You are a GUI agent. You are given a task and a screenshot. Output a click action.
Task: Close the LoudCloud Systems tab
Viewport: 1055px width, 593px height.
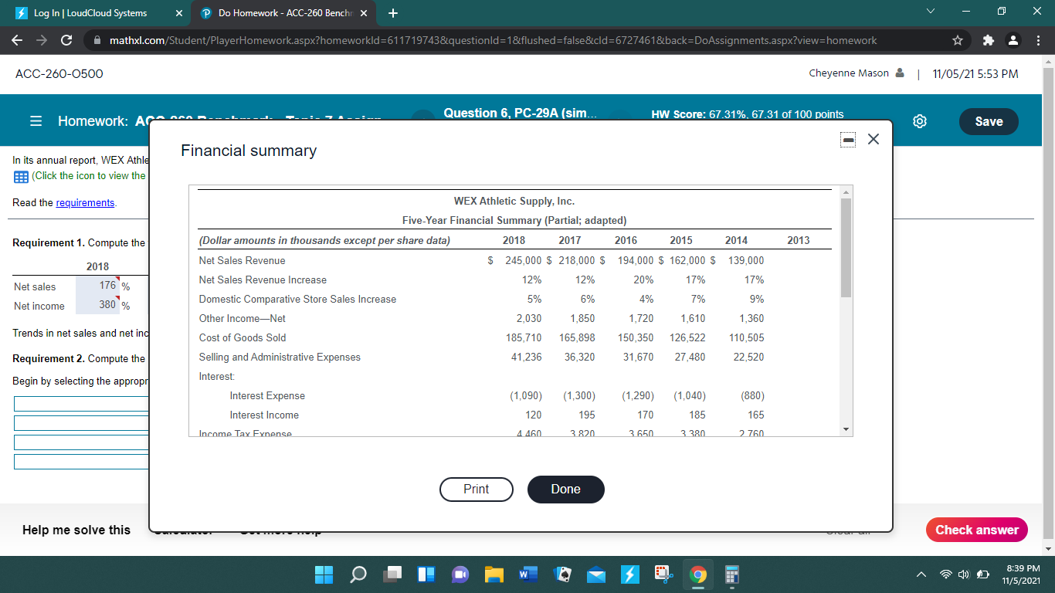[x=178, y=13]
